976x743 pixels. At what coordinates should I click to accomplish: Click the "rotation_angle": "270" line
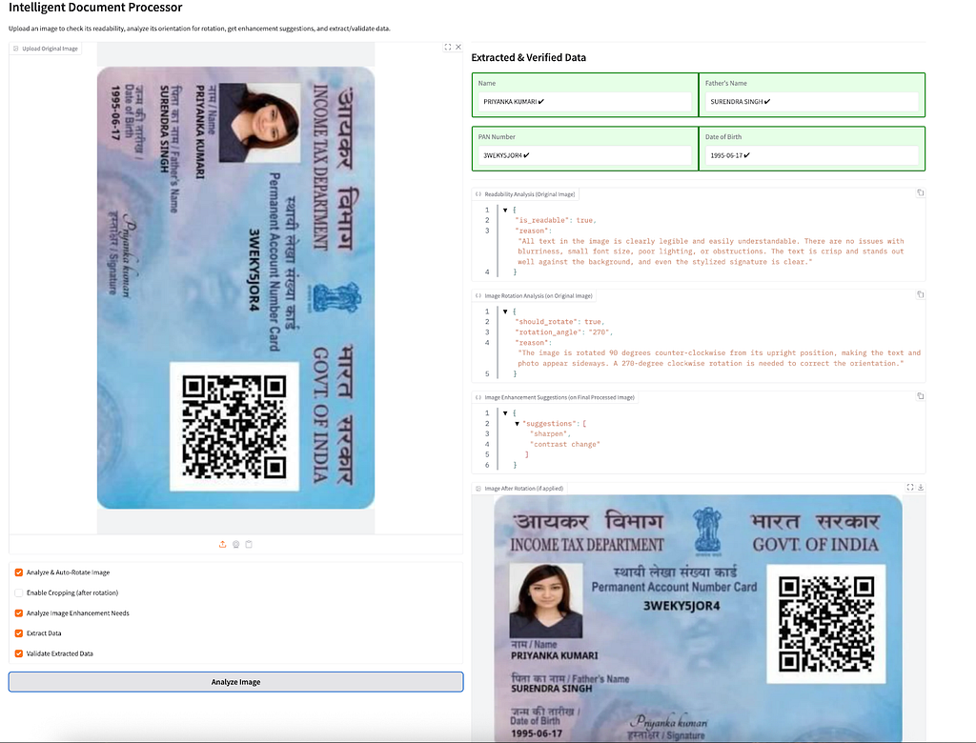(x=564, y=332)
